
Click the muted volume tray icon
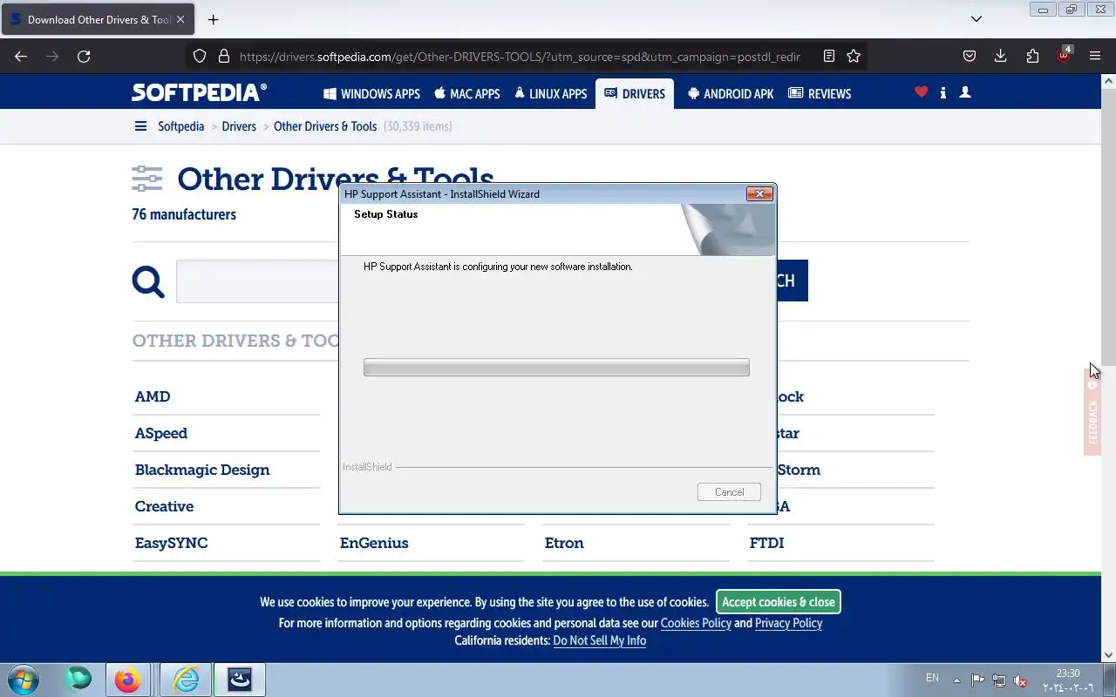click(x=1019, y=680)
